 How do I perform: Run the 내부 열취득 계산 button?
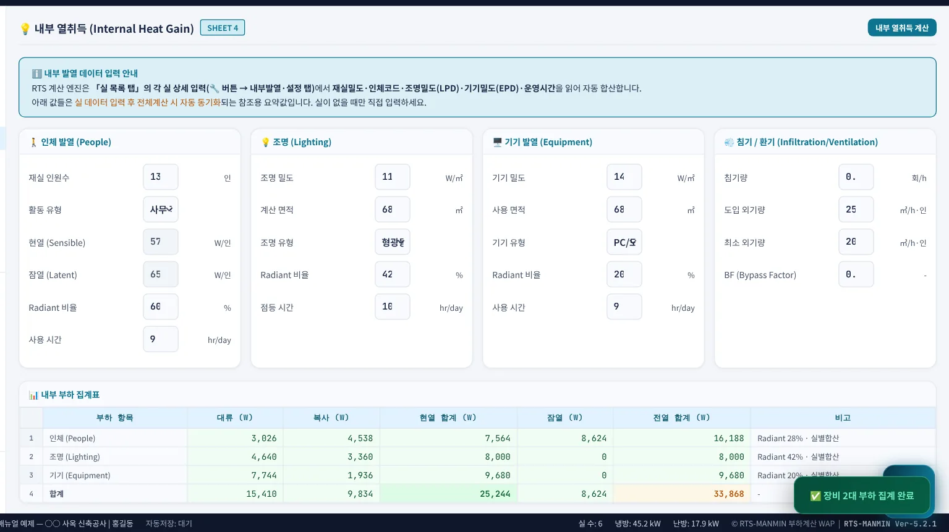(902, 28)
